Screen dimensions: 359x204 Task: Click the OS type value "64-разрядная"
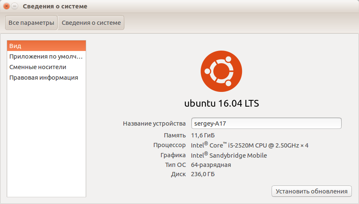(211, 165)
